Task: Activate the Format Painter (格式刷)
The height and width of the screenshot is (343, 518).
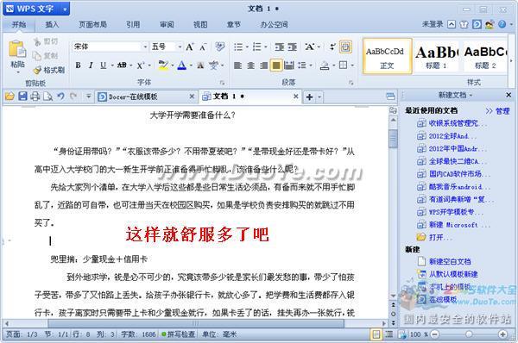Action: pos(49,70)
